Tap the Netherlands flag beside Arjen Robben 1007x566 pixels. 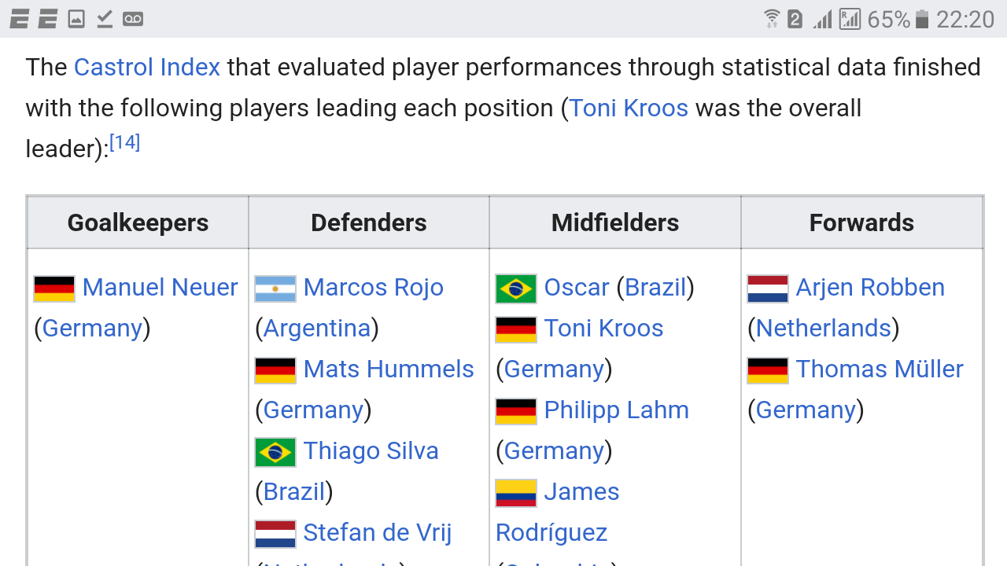[768, 289]
